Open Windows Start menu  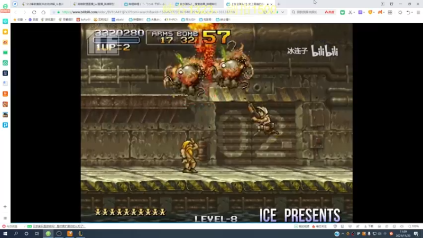pyautogui.click(x=5, y=234)
